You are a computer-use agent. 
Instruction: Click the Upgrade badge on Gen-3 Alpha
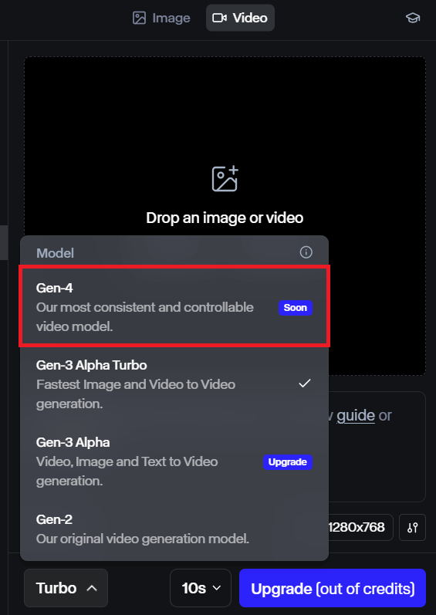(288, 462)
